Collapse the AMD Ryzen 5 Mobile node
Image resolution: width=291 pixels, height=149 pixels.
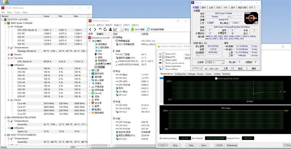(x=5, y=23)
